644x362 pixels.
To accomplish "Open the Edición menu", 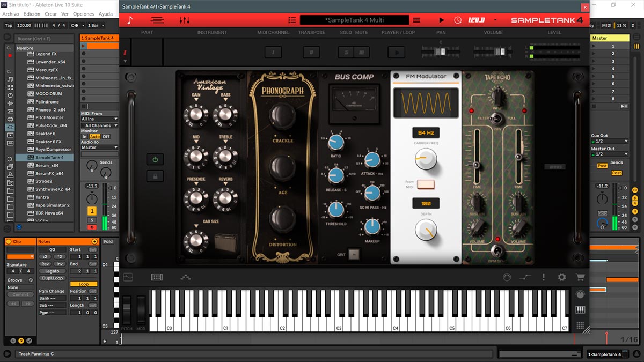I will coord(32,14).
